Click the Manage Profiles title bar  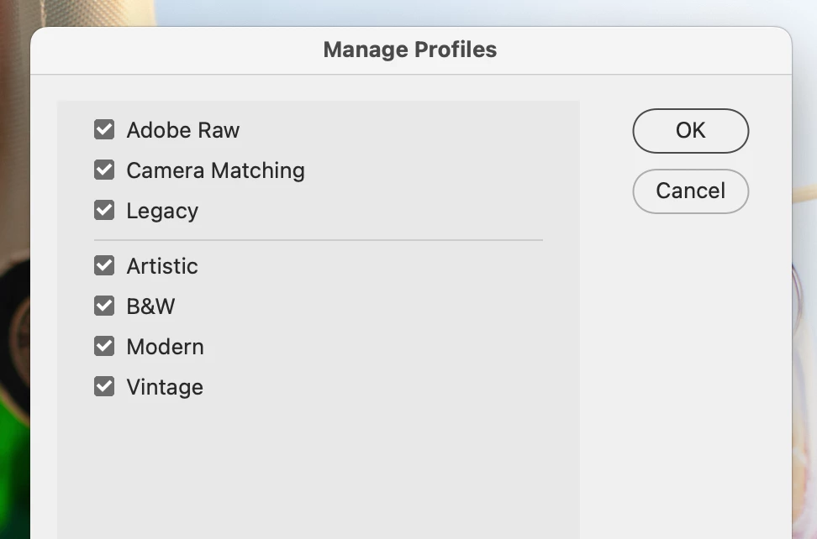point(410,50)
